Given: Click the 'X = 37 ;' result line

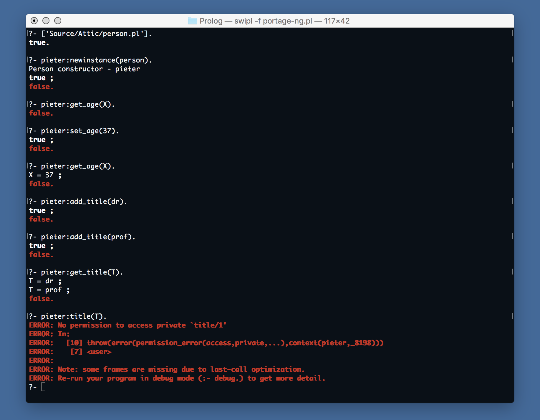Looking at the screenshot, I should click(45, 175).
